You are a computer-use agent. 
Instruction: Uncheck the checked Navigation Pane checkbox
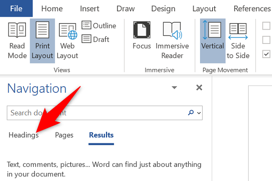pyautogui.click(x=266, y=54)
